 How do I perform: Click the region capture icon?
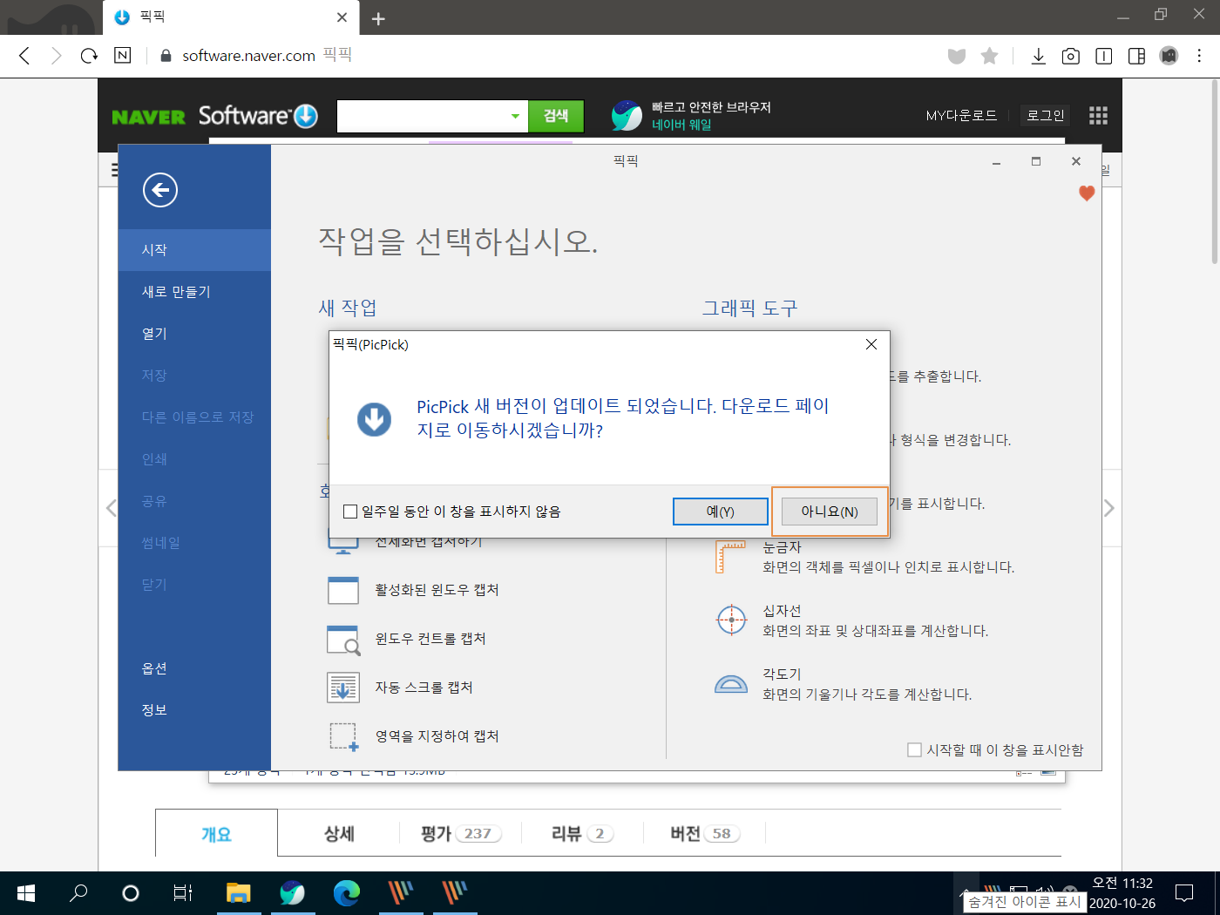click(343, 736)
